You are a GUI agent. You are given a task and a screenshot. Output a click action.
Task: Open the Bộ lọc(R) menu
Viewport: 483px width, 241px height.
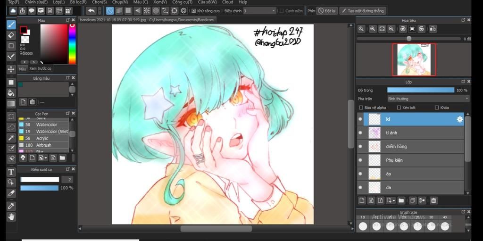pos(78,2)
